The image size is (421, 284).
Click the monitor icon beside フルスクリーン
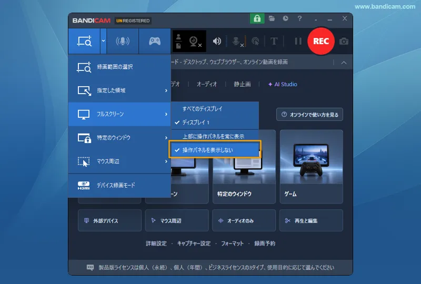coord(84,114)
